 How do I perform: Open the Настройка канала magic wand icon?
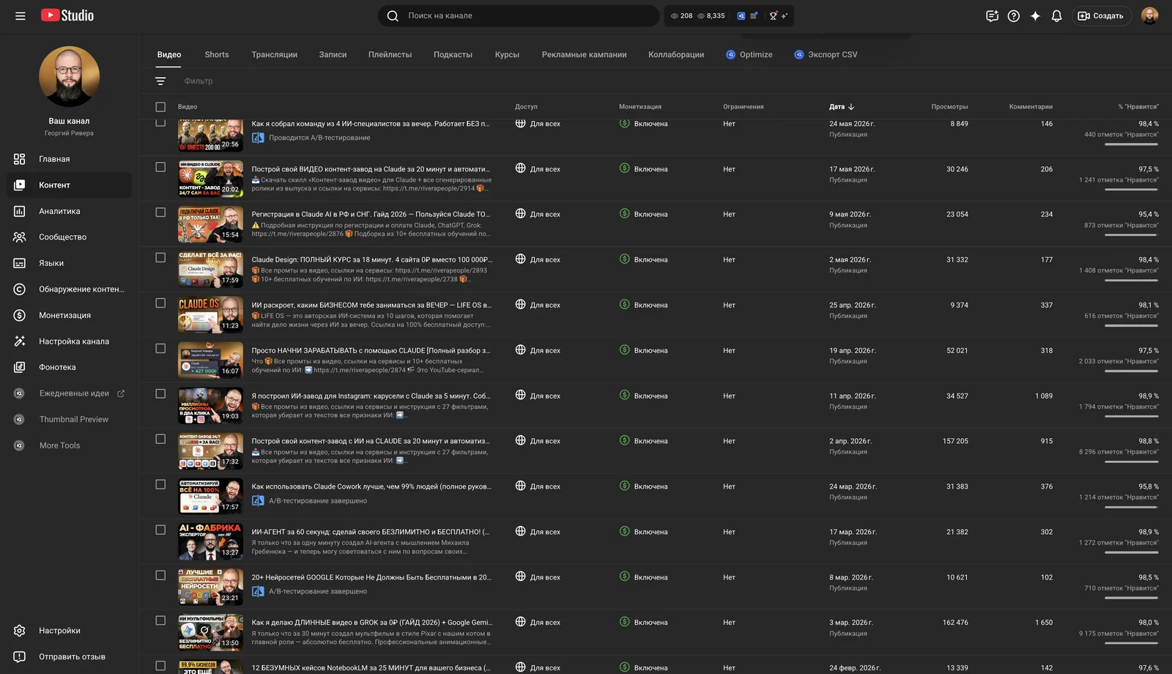pyautogui.click(x=20, y=341)
